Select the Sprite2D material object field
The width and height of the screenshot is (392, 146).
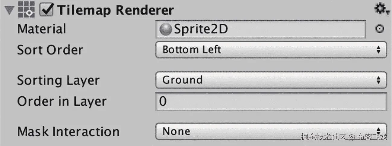(261, 29)
